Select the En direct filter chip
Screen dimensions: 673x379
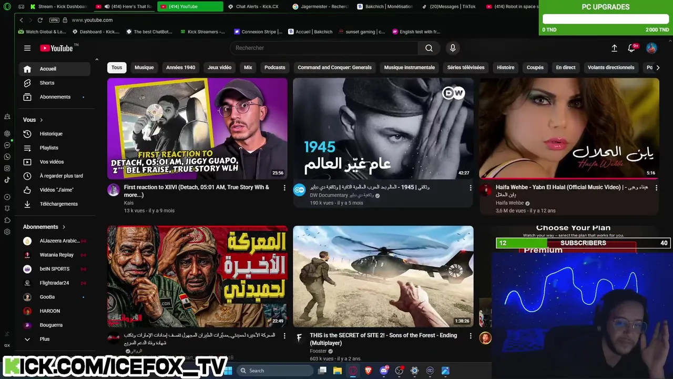point(566,67)
